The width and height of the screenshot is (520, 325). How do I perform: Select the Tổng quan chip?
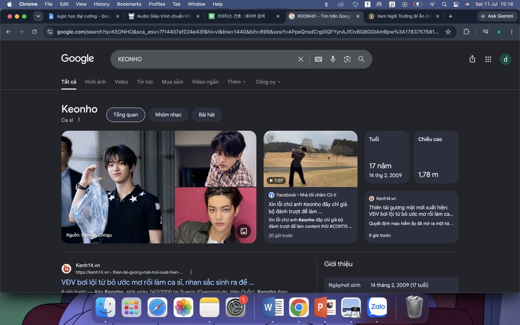point(126,115)
